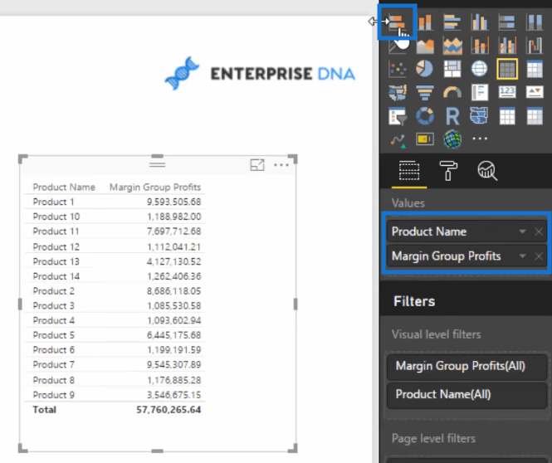Click the highlighted table visual icon

[507, 69]
